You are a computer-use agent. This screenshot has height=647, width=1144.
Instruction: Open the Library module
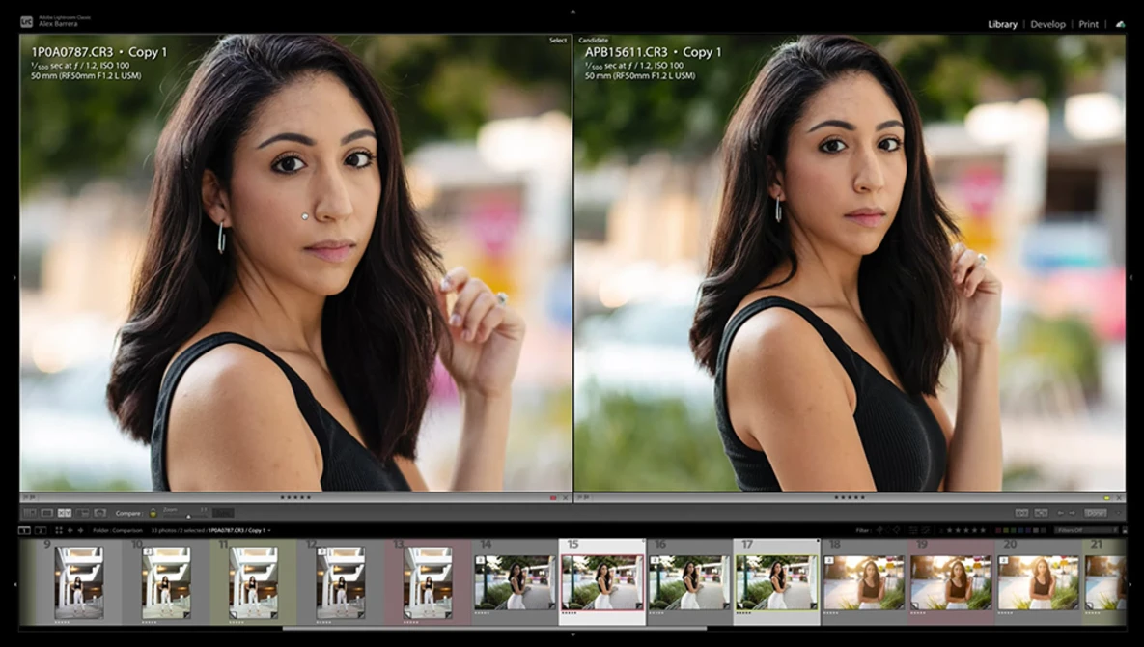coord(1002,24)
